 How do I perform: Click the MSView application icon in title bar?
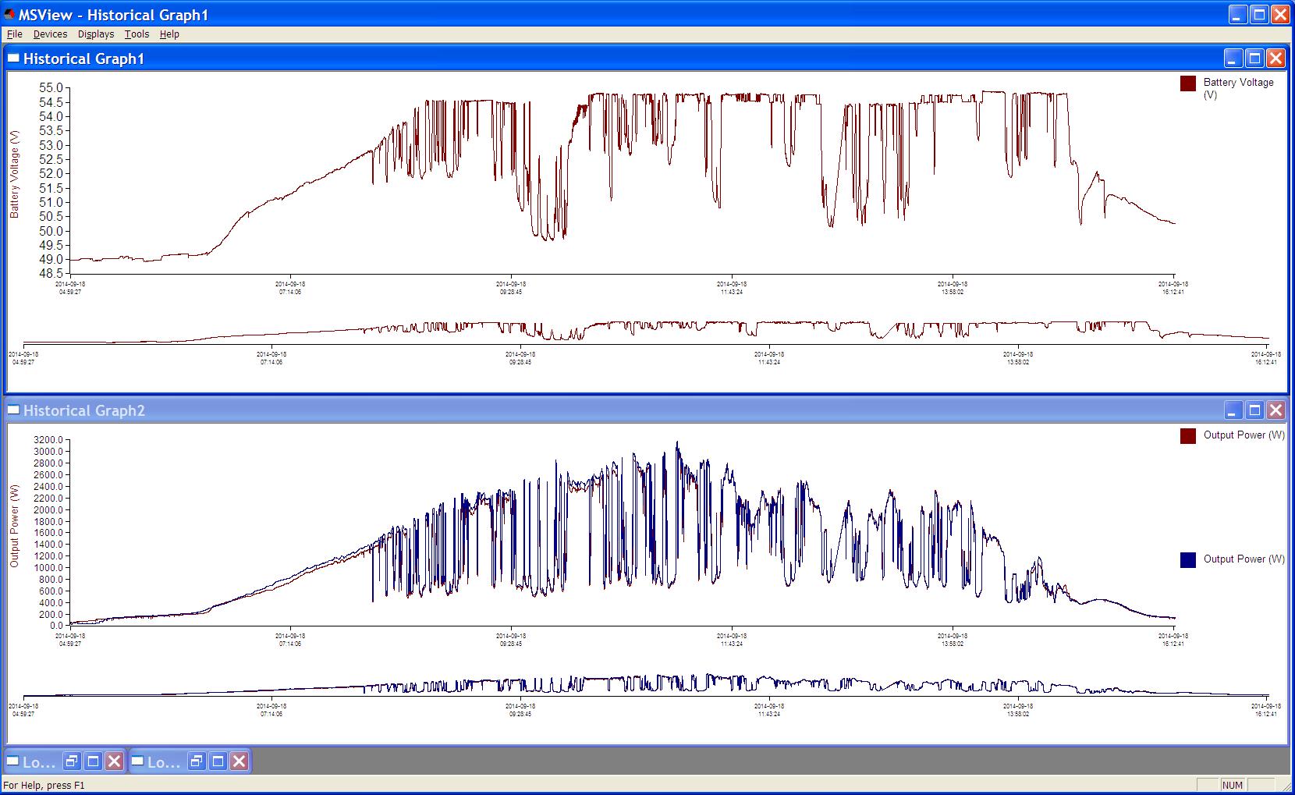[9, 15]
